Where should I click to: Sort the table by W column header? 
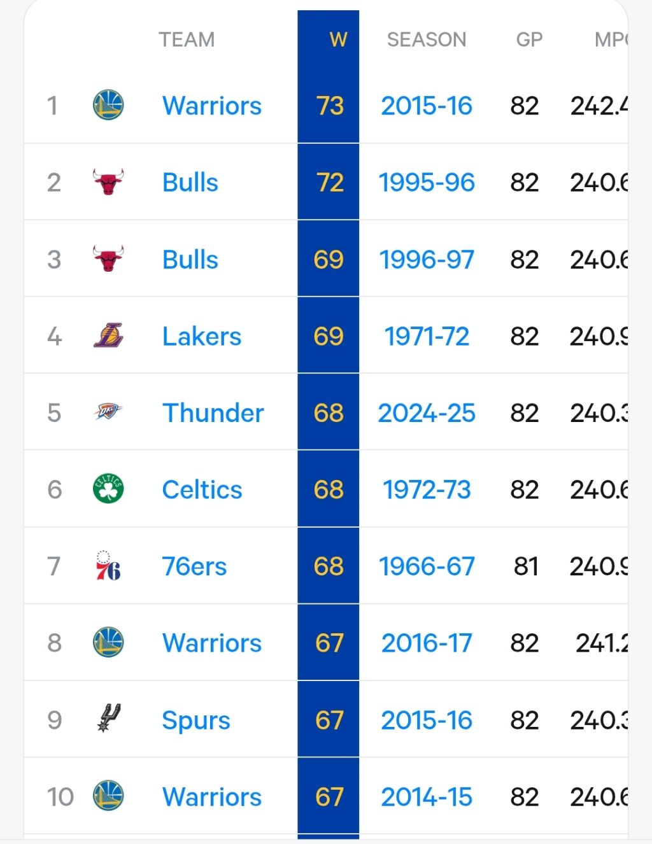click(x=337, y=40)
